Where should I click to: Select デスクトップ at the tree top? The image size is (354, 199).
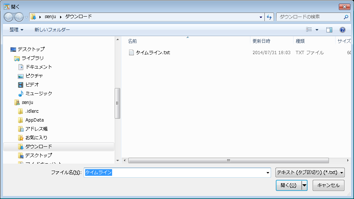pos(31,49)
